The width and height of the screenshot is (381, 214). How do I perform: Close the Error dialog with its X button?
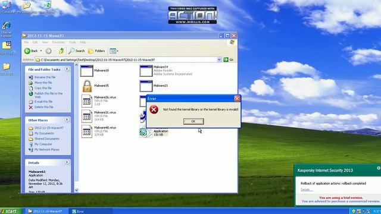coord(237,98)
